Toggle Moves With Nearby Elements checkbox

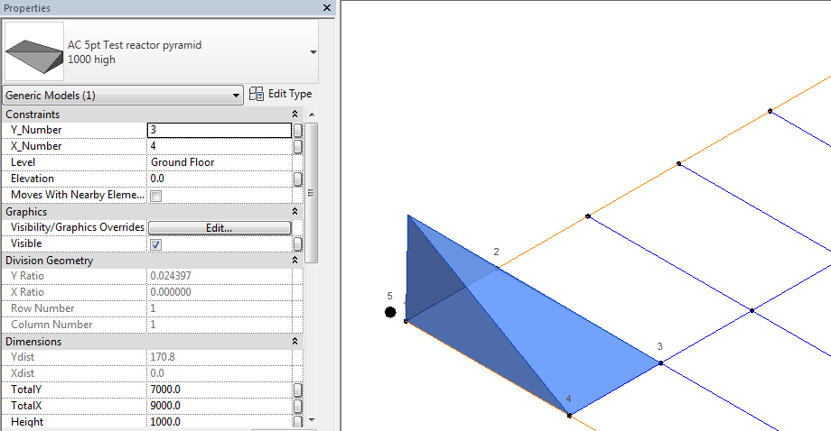point(155,196)
